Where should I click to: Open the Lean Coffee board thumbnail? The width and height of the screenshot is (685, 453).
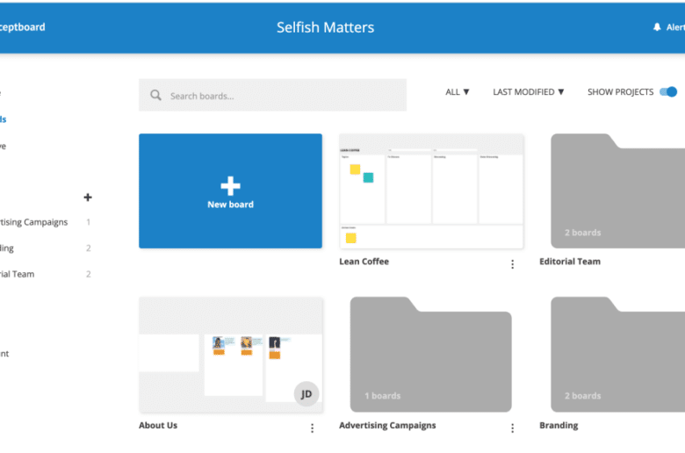tap(431, 191)
